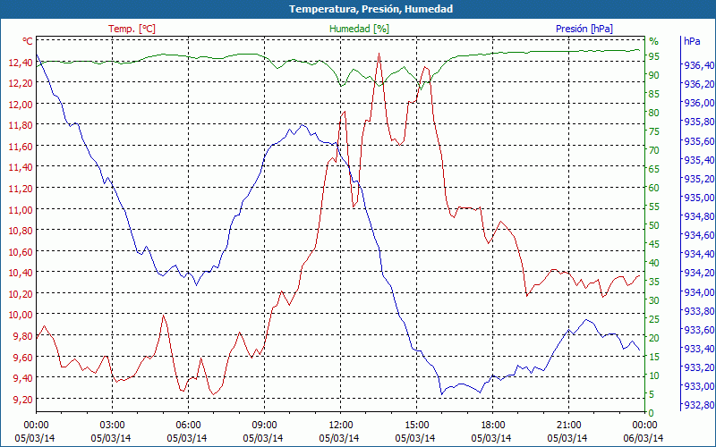Click pressure axis value 933,60
716x447 pixels.
pyautogui.click(x=698, y=330)
